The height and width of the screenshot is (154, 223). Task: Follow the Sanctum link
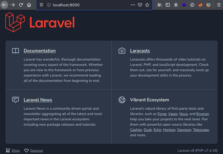point(184,130)
